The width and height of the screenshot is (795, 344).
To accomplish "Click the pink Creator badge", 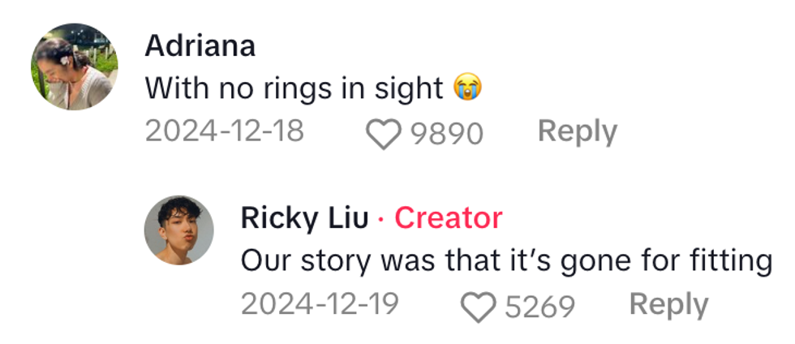I will click(449, 217).
